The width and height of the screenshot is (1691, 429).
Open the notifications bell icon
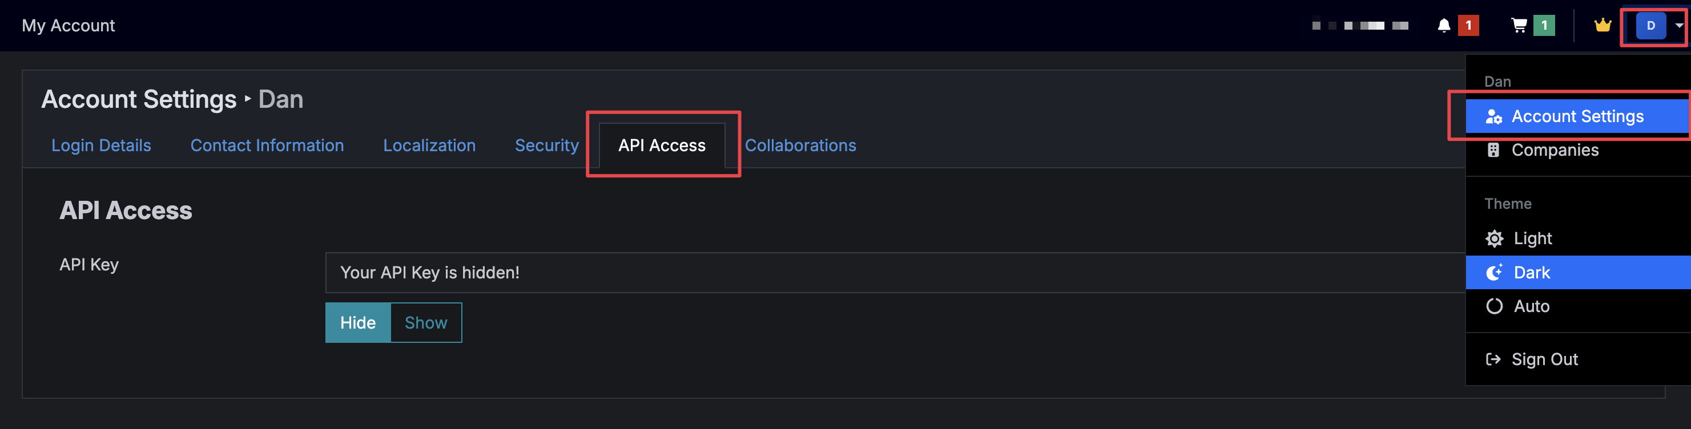click(1444, 26)
